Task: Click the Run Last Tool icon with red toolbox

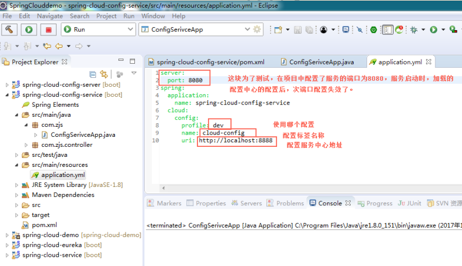Action: pyautogui.click(x=453, y=29)
